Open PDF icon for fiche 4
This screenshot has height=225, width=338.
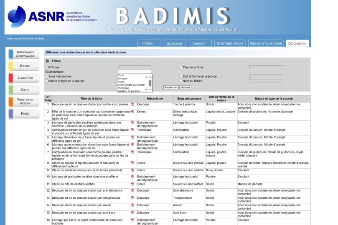[x=132, y=130]
